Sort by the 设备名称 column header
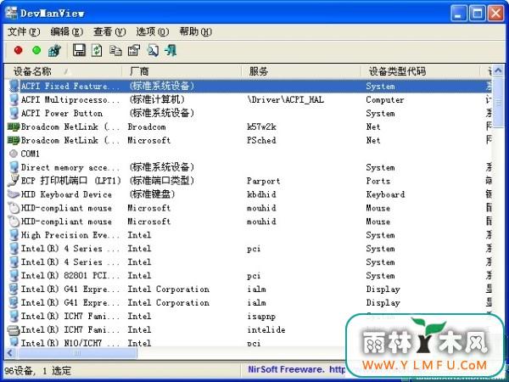The image size is (509, 382). 64,71
